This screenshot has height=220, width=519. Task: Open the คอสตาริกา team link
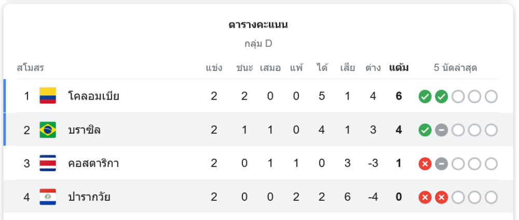93,163
